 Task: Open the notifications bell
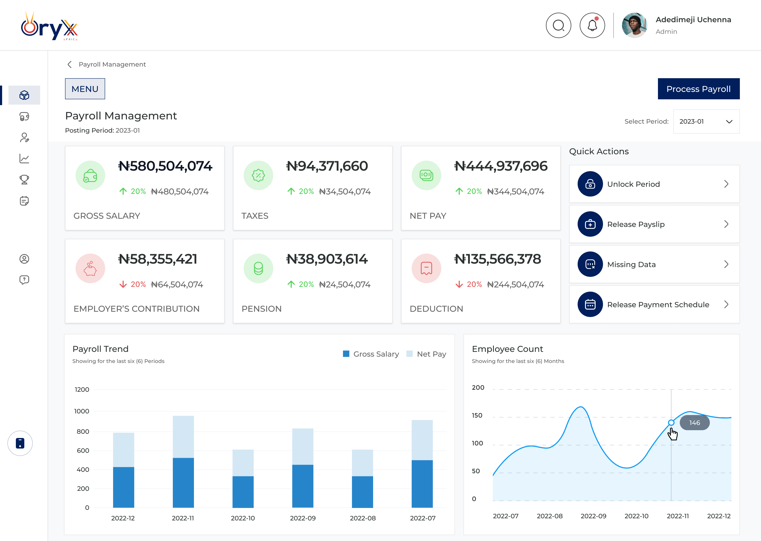(x=592, y=26)
